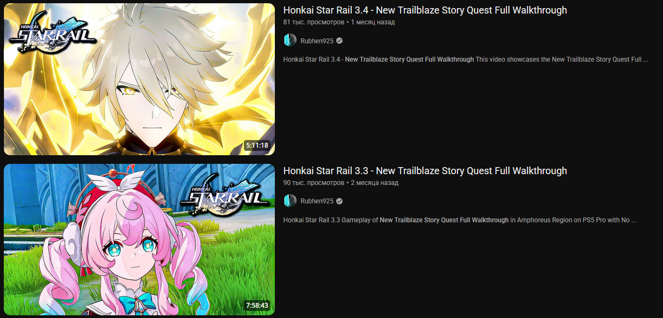Click the '1 месяц назад' upload date
The height and width of the screenshot is (318, 663).
coord(373,22)
